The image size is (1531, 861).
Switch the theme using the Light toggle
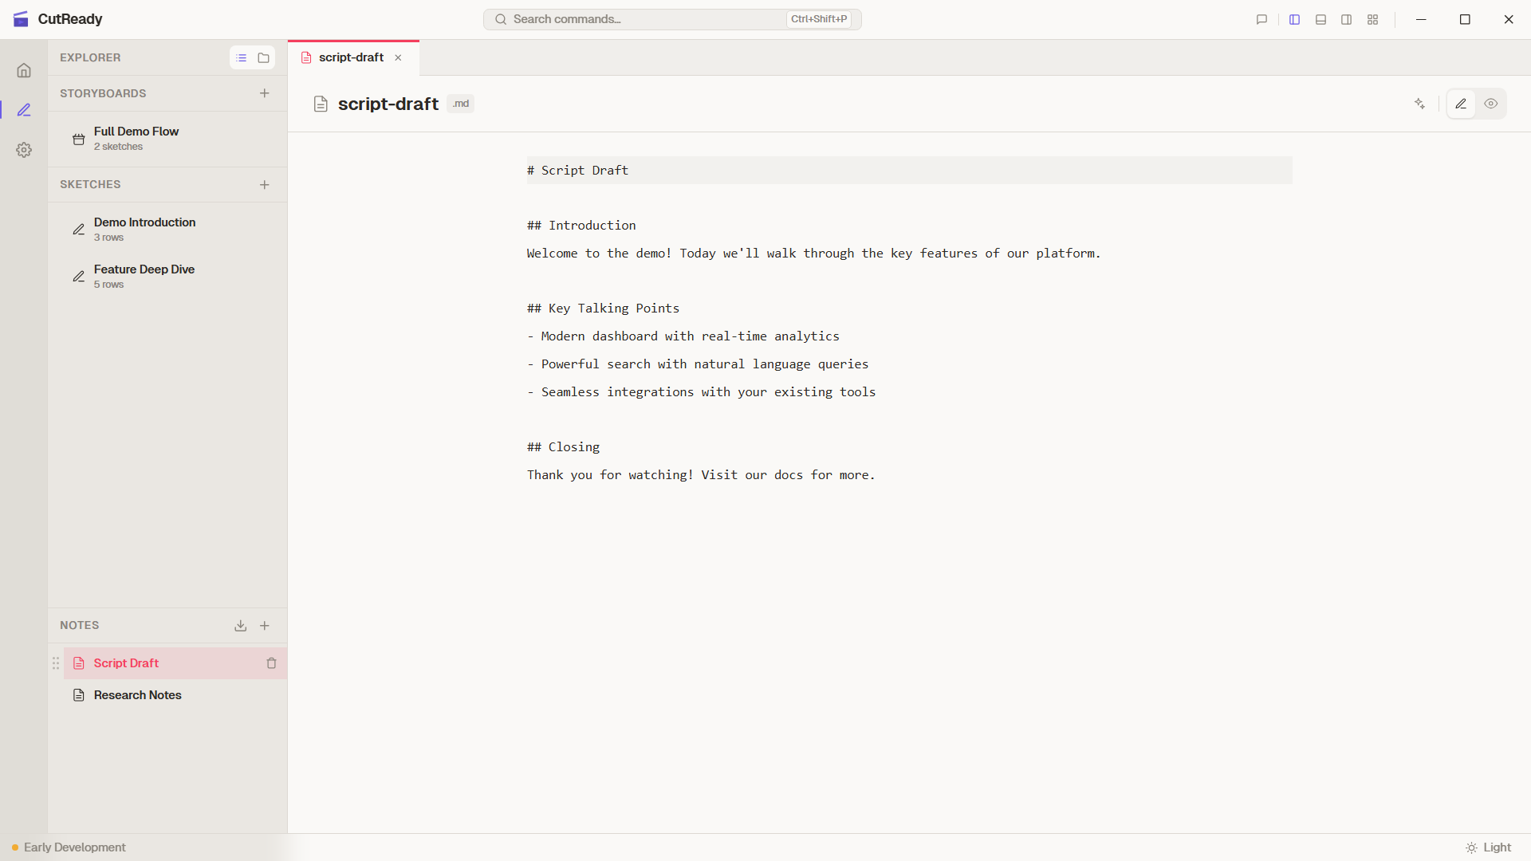click(x=1490, y=847)
